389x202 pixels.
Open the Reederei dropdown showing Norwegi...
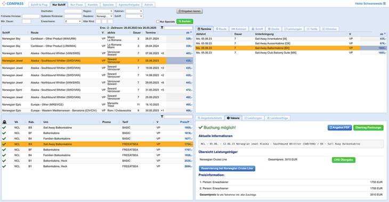pyautogui.click(x=104, y=16)
